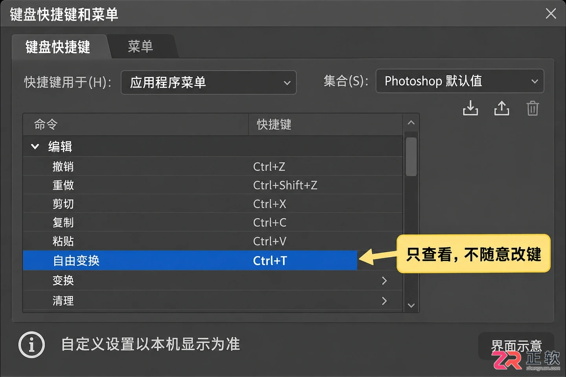Collapse the 编辑 group
The width and height of the screenshot is (566, 377).
click(x=35, y=146)
